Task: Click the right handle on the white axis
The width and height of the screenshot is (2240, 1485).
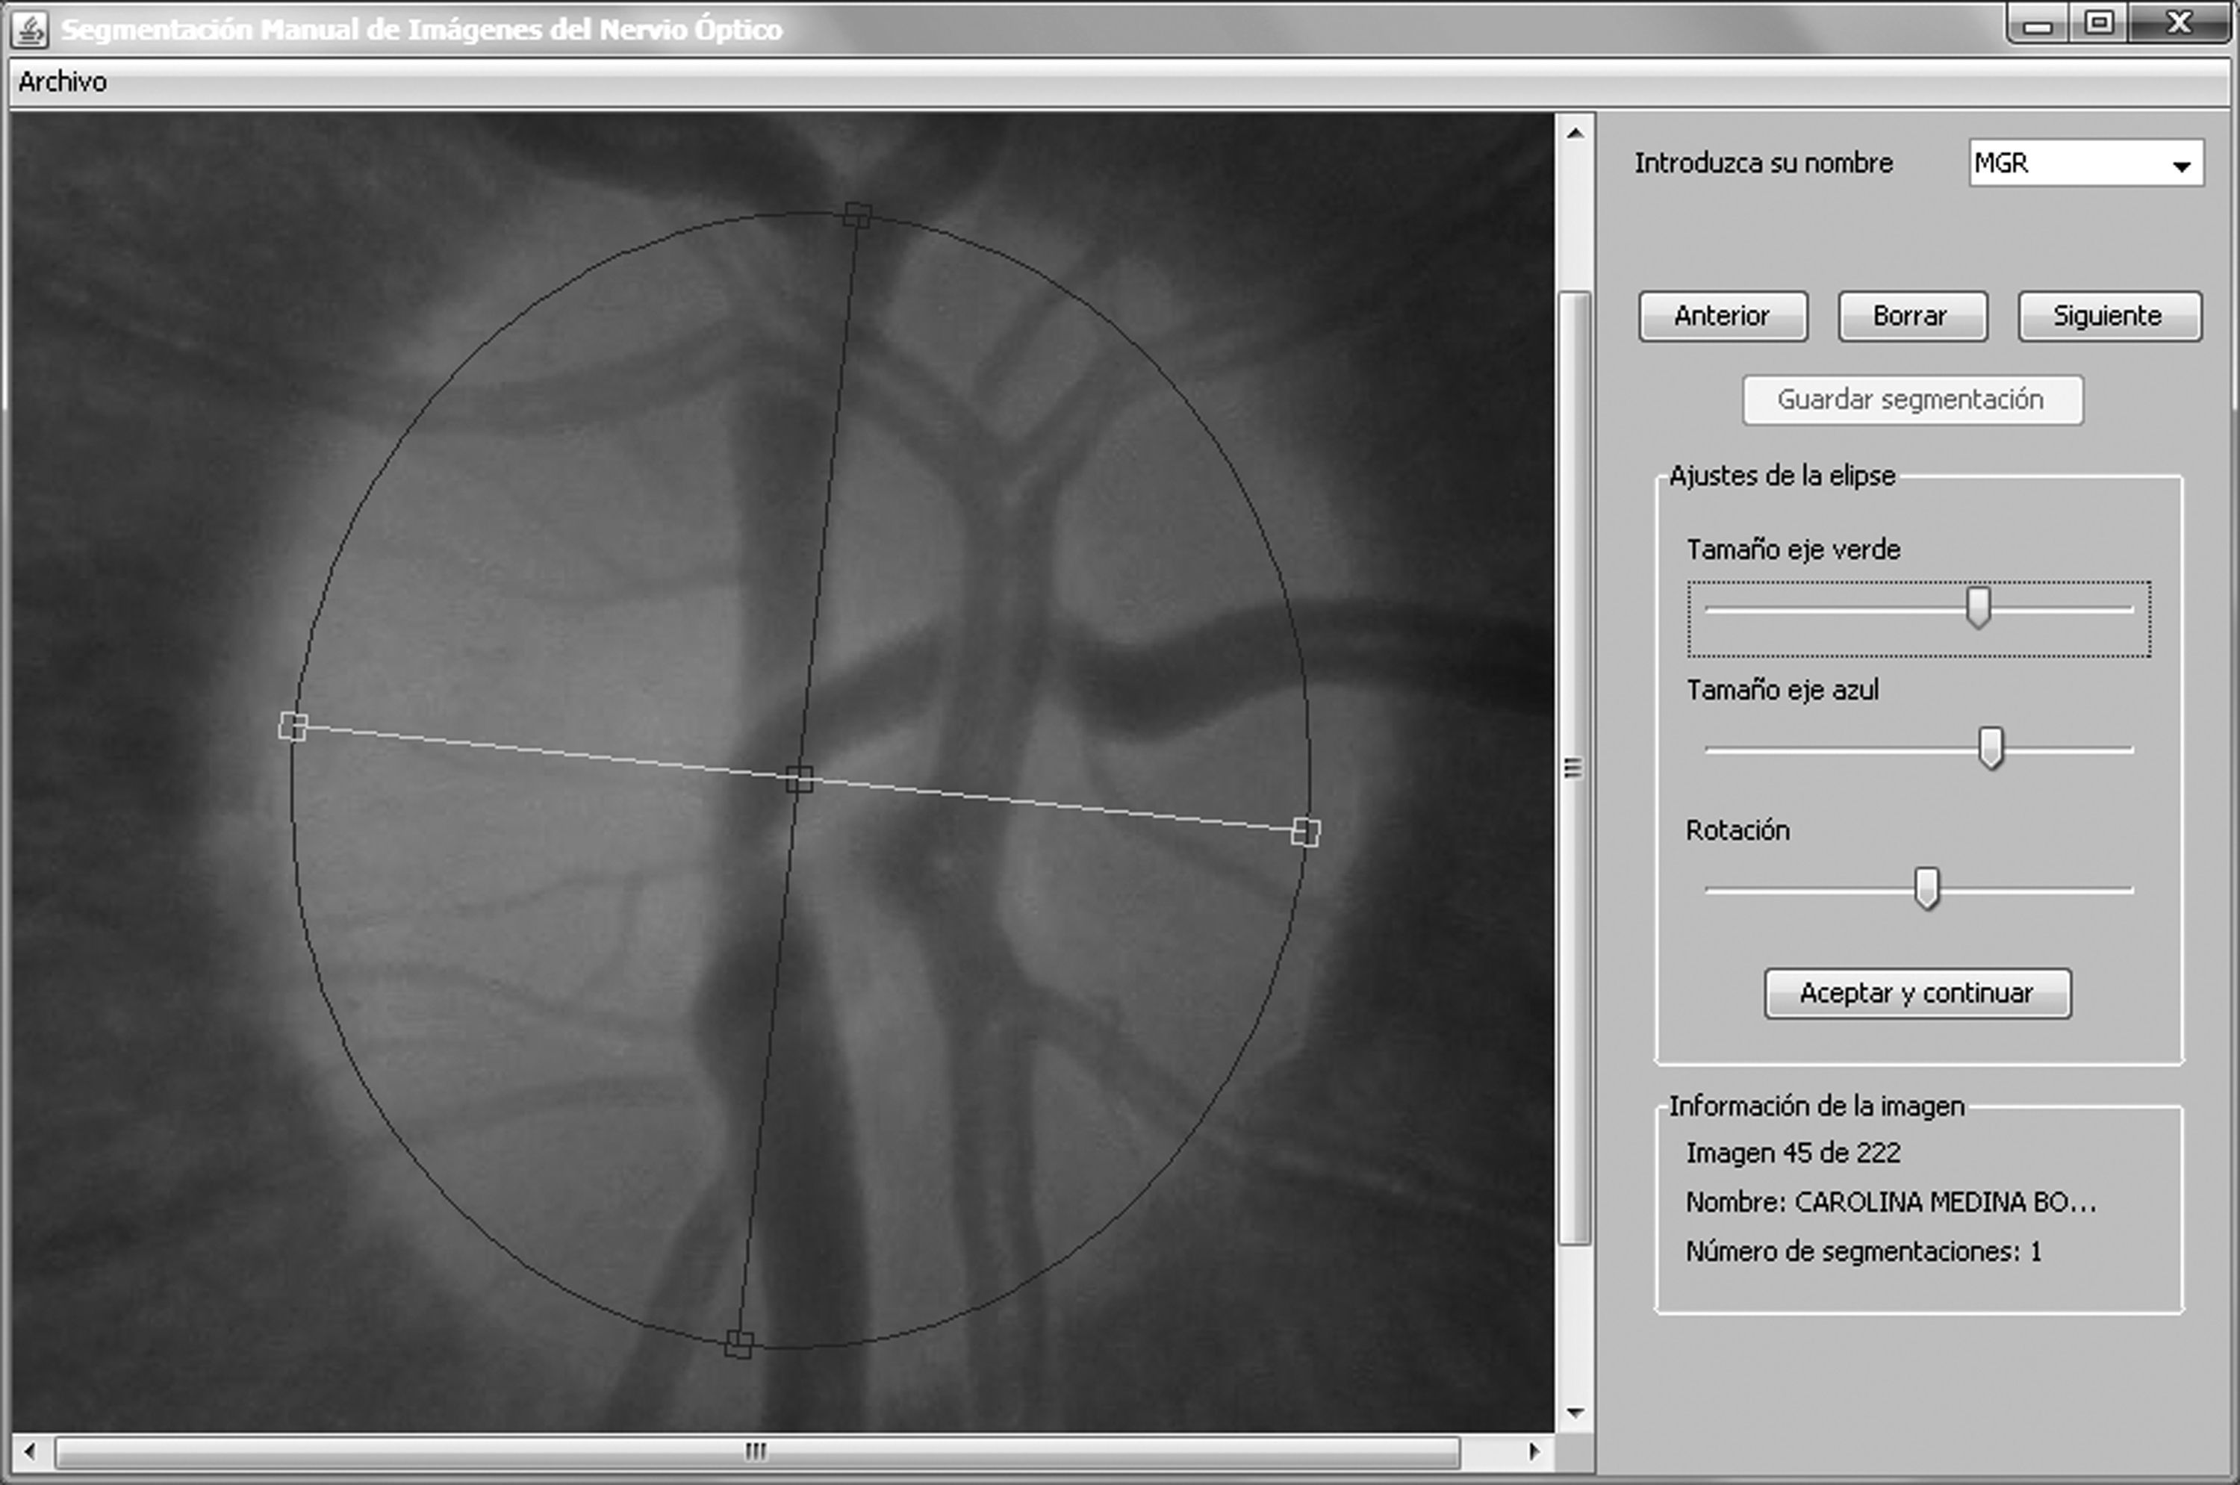Action: (1305, 832)
